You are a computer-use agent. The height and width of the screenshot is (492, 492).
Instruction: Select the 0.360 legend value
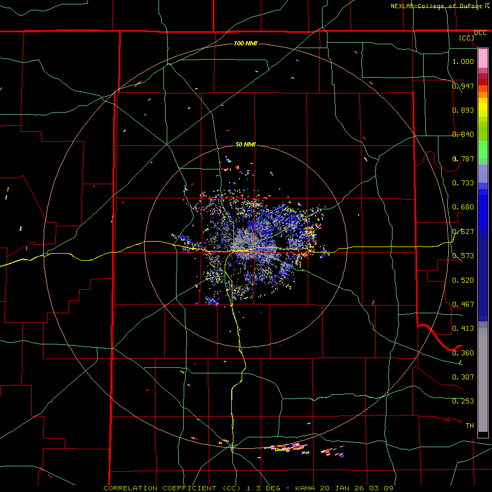463,353
